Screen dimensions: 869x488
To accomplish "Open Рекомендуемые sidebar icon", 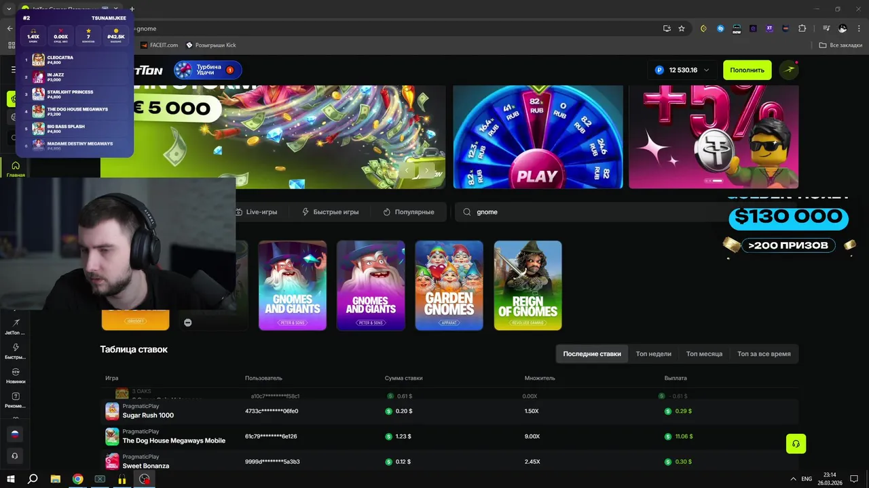I will 15,400.
